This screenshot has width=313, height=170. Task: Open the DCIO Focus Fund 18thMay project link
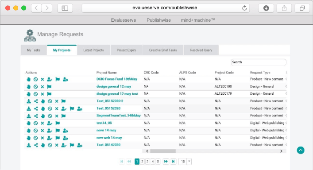click(x=117, y=79)
